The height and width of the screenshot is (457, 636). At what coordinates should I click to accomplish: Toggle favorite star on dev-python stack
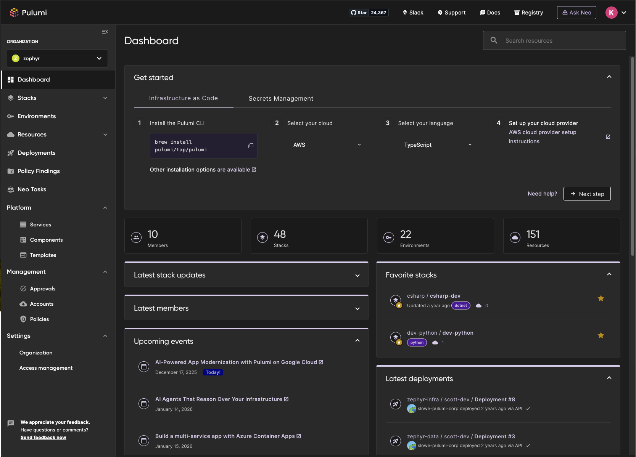[601, 335]
